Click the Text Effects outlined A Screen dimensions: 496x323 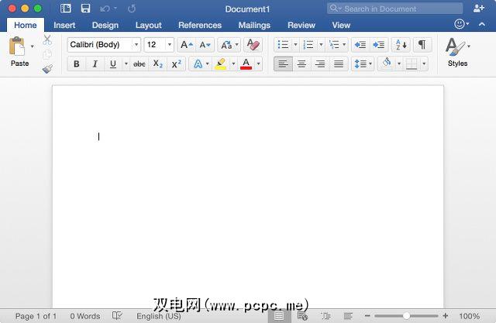[198, 64]
